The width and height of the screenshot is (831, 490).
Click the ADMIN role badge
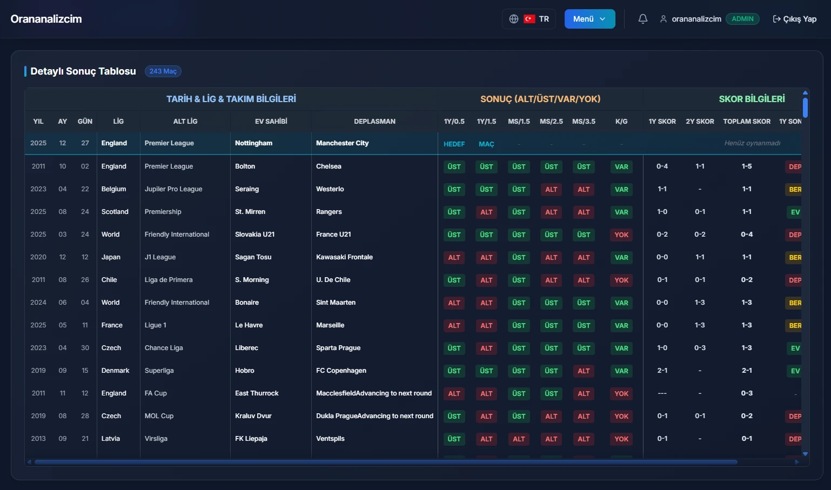coord(742,19)
